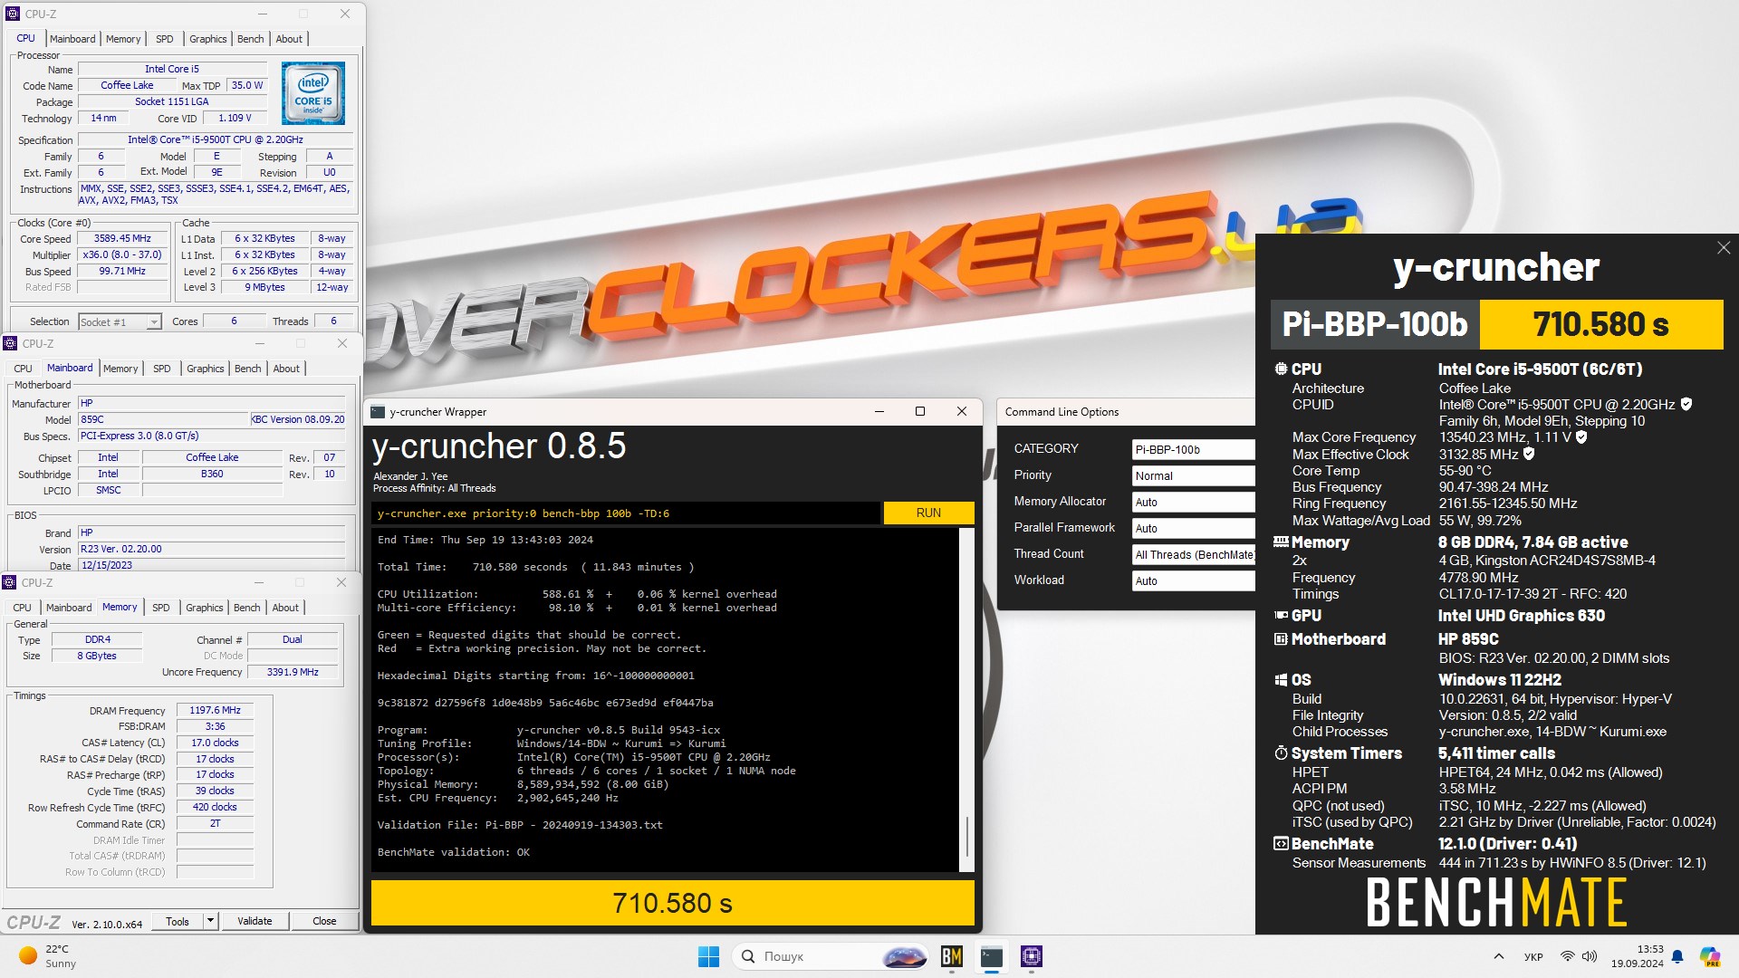Open the CATEGORY dropdown showing Pi-BBP-100b
The height and width of the screenshot is (978, 1739).
coord(1193,449)
